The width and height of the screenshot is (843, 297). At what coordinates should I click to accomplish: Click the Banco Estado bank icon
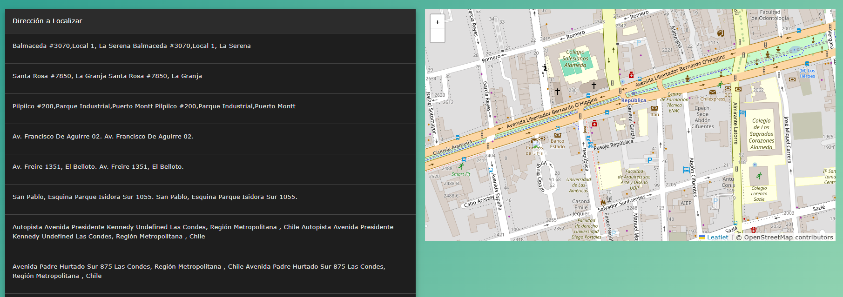point(557,135)
